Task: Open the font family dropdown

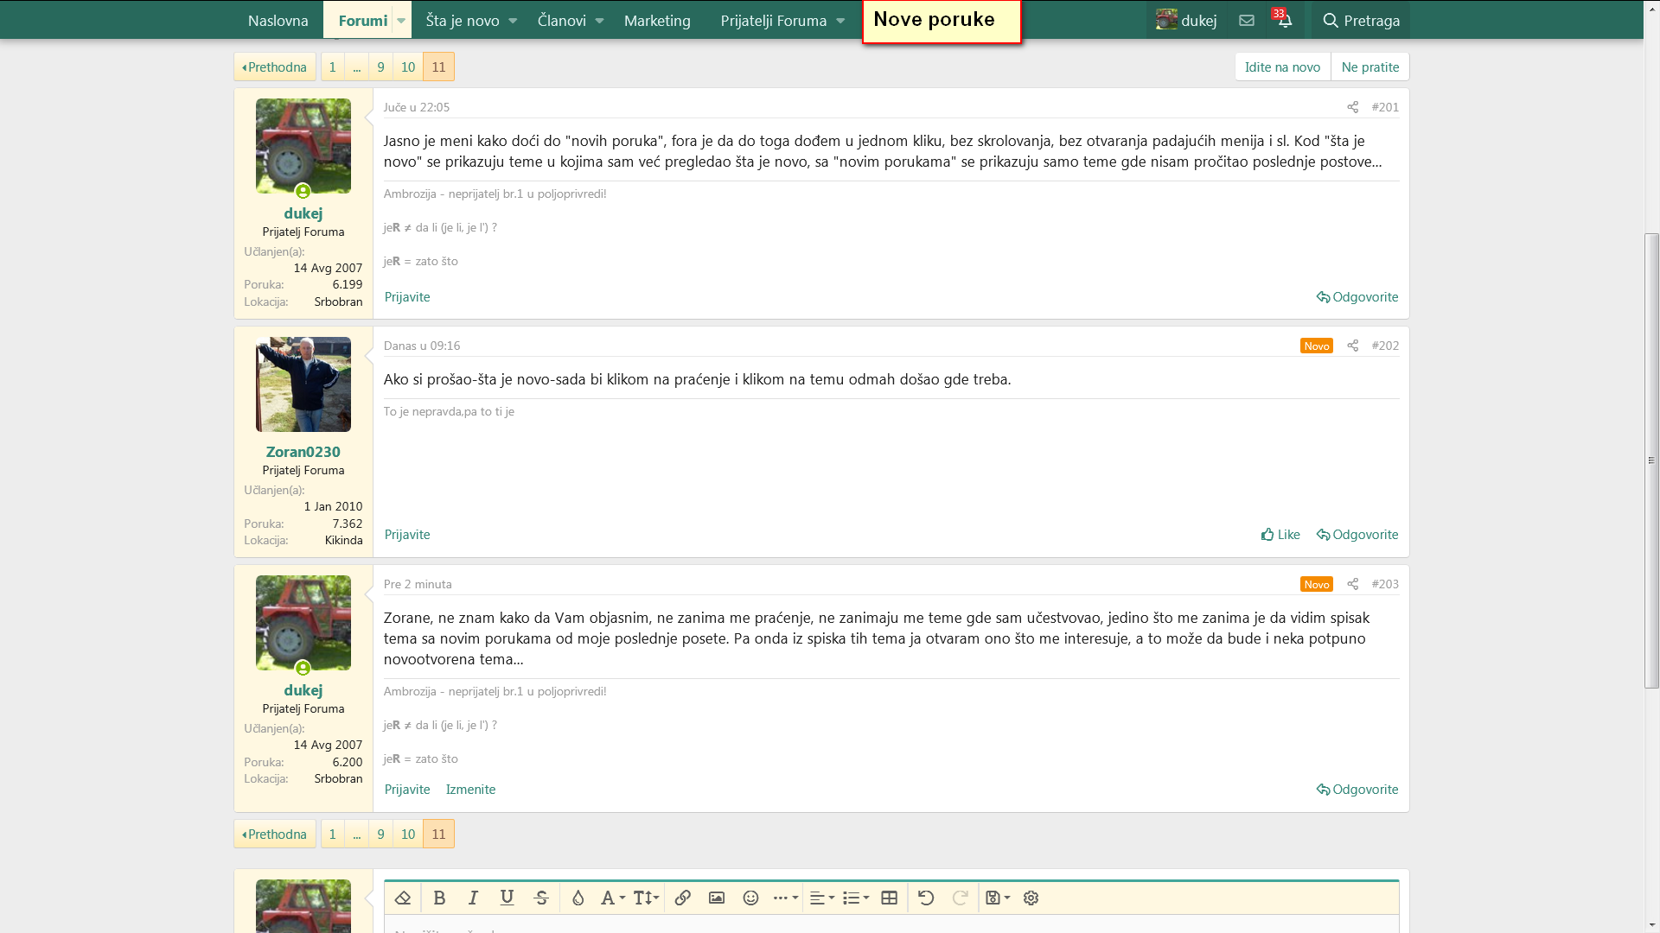Action: [x=612, y=898]
